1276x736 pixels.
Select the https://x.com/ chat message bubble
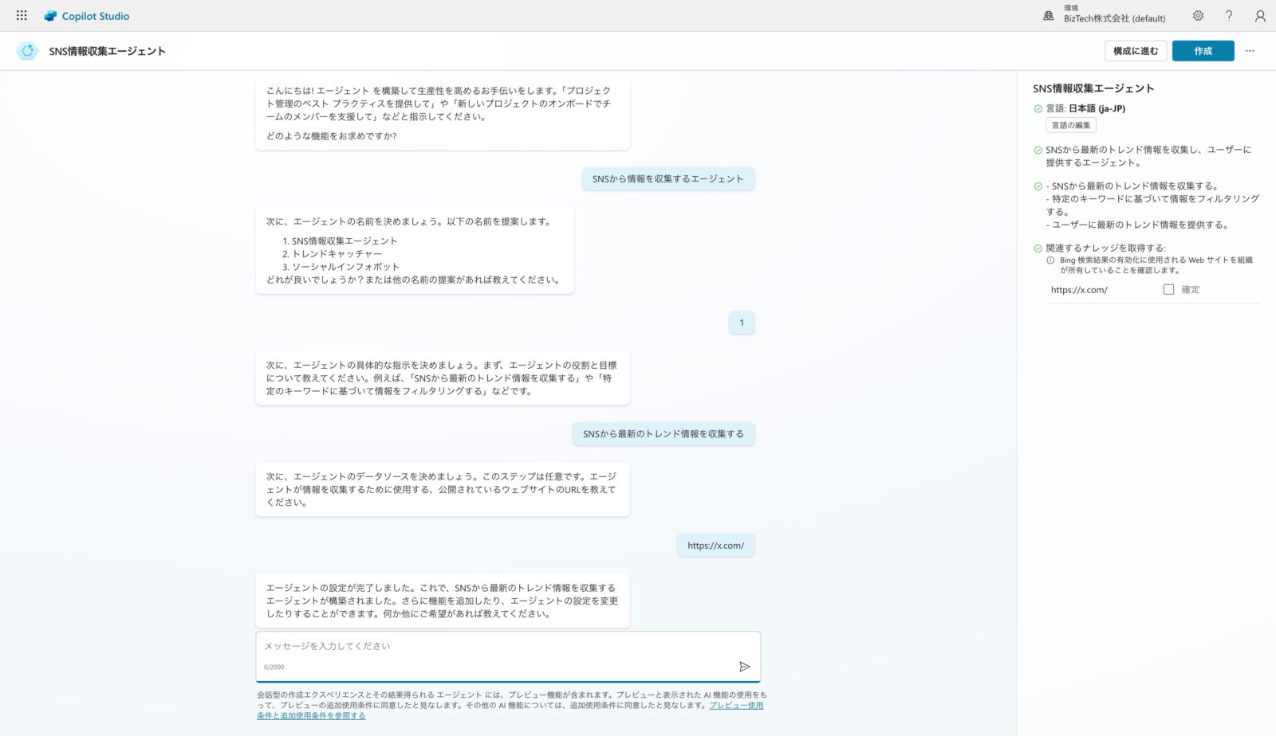coord(715,546)
